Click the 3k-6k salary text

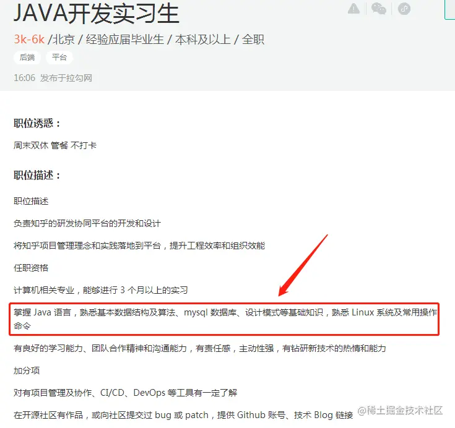tap(29, 40)
